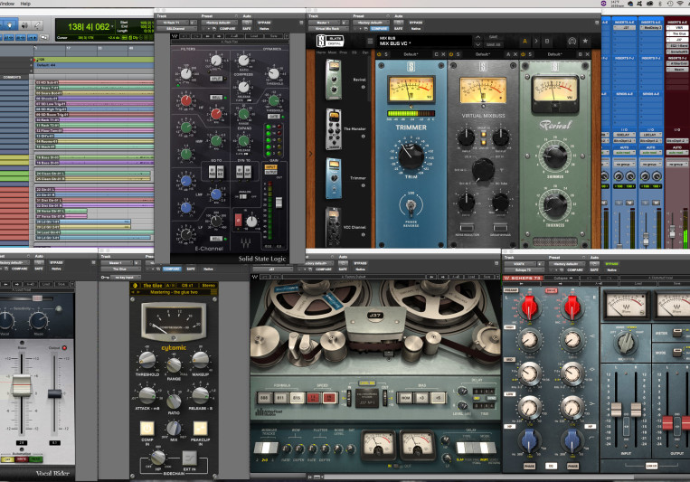Toggle the DRIVE button in Scheps 73
Image resolution: width=690 pixels, height=482 pixels.
(551, 291)
